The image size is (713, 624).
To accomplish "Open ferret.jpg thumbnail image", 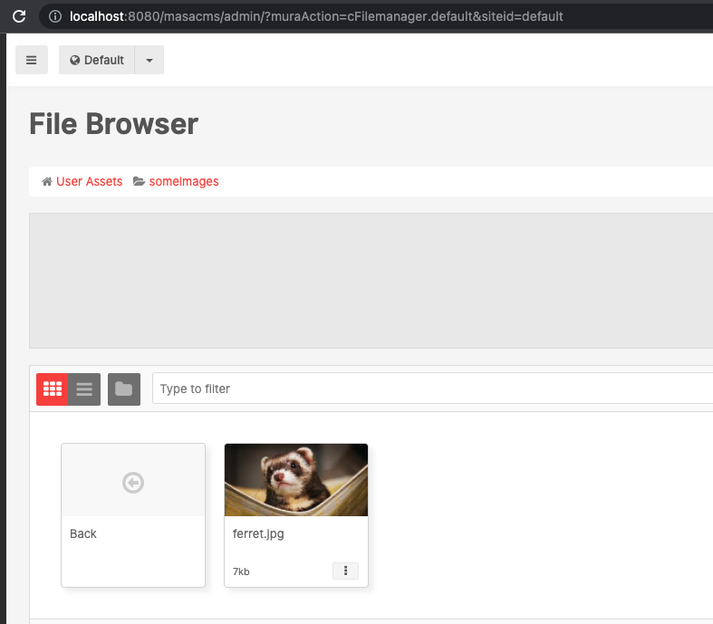I will pyautogui.click(x=296, y=480).
